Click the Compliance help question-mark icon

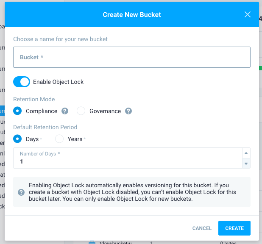pos(65,111)
